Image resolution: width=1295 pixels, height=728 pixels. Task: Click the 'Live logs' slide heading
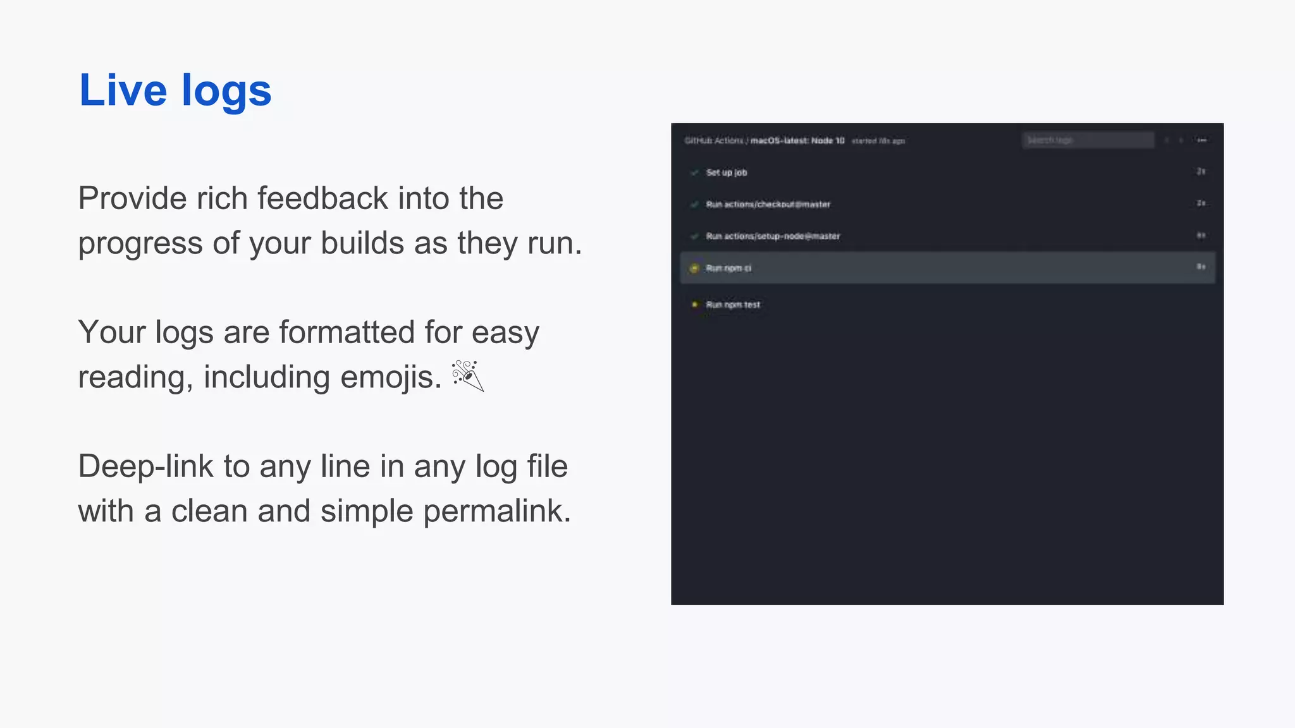[x=175, y=90]
